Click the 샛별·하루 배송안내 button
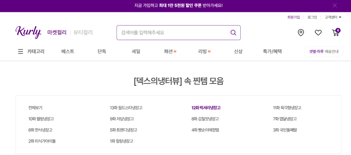Image resolution: width=351 pixels, height=155 pixels. (x=323, y=52)
